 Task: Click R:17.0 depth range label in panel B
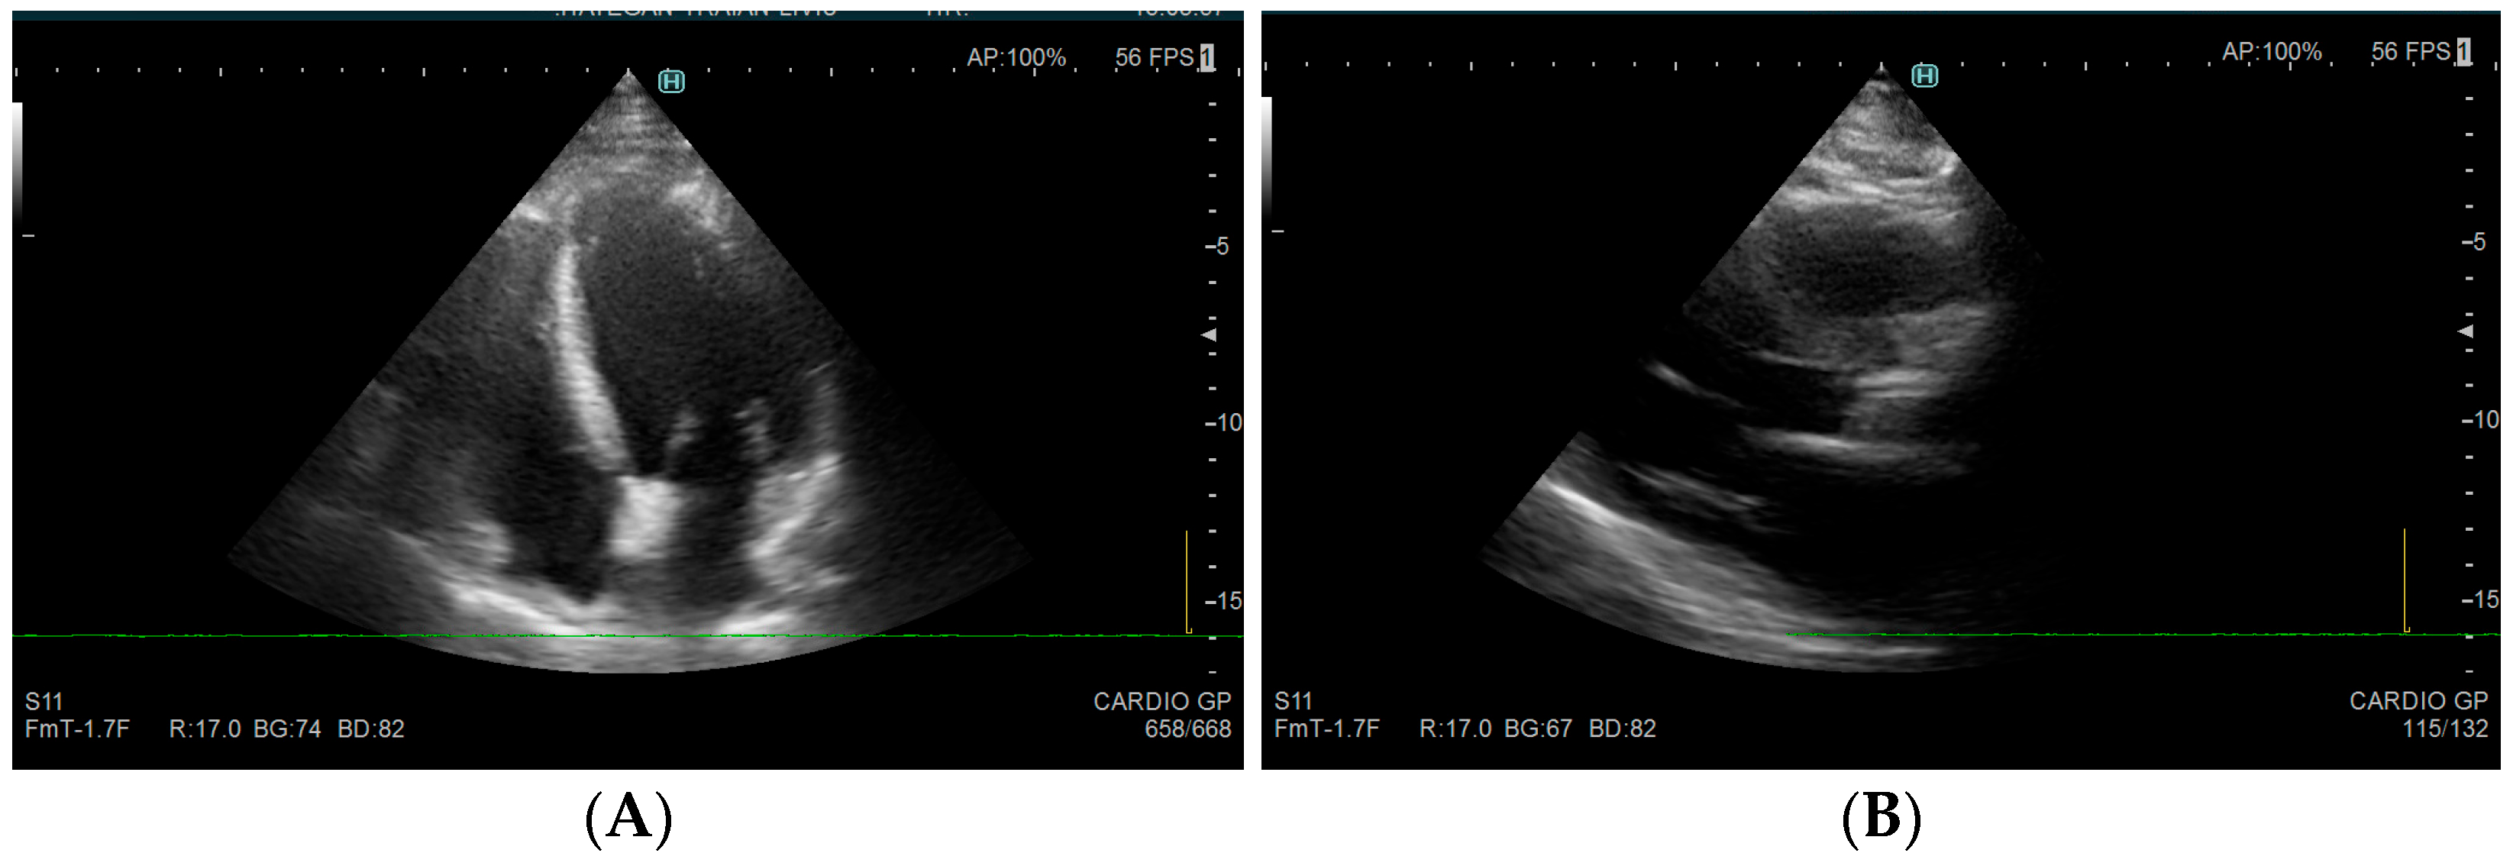point(1455,729)
